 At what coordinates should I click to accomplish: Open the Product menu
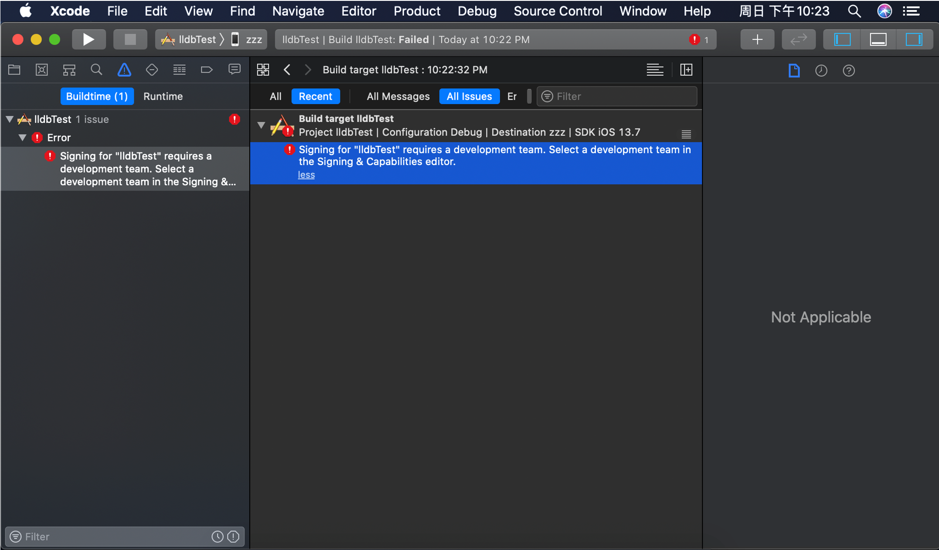417,11
